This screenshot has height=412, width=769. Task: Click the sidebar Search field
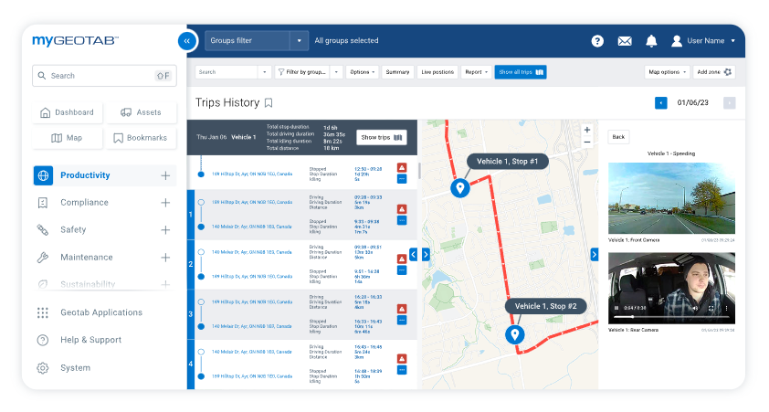pyautogui.click(x=104, y=76)
